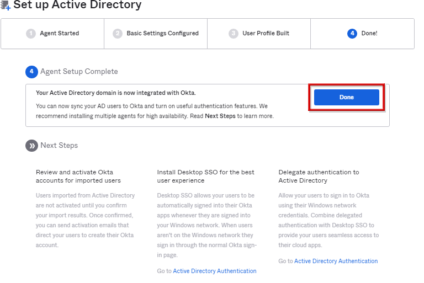This screenshot has height=283, width=424.
Task: Click the step 2 number circle
Action: [118, 34]
